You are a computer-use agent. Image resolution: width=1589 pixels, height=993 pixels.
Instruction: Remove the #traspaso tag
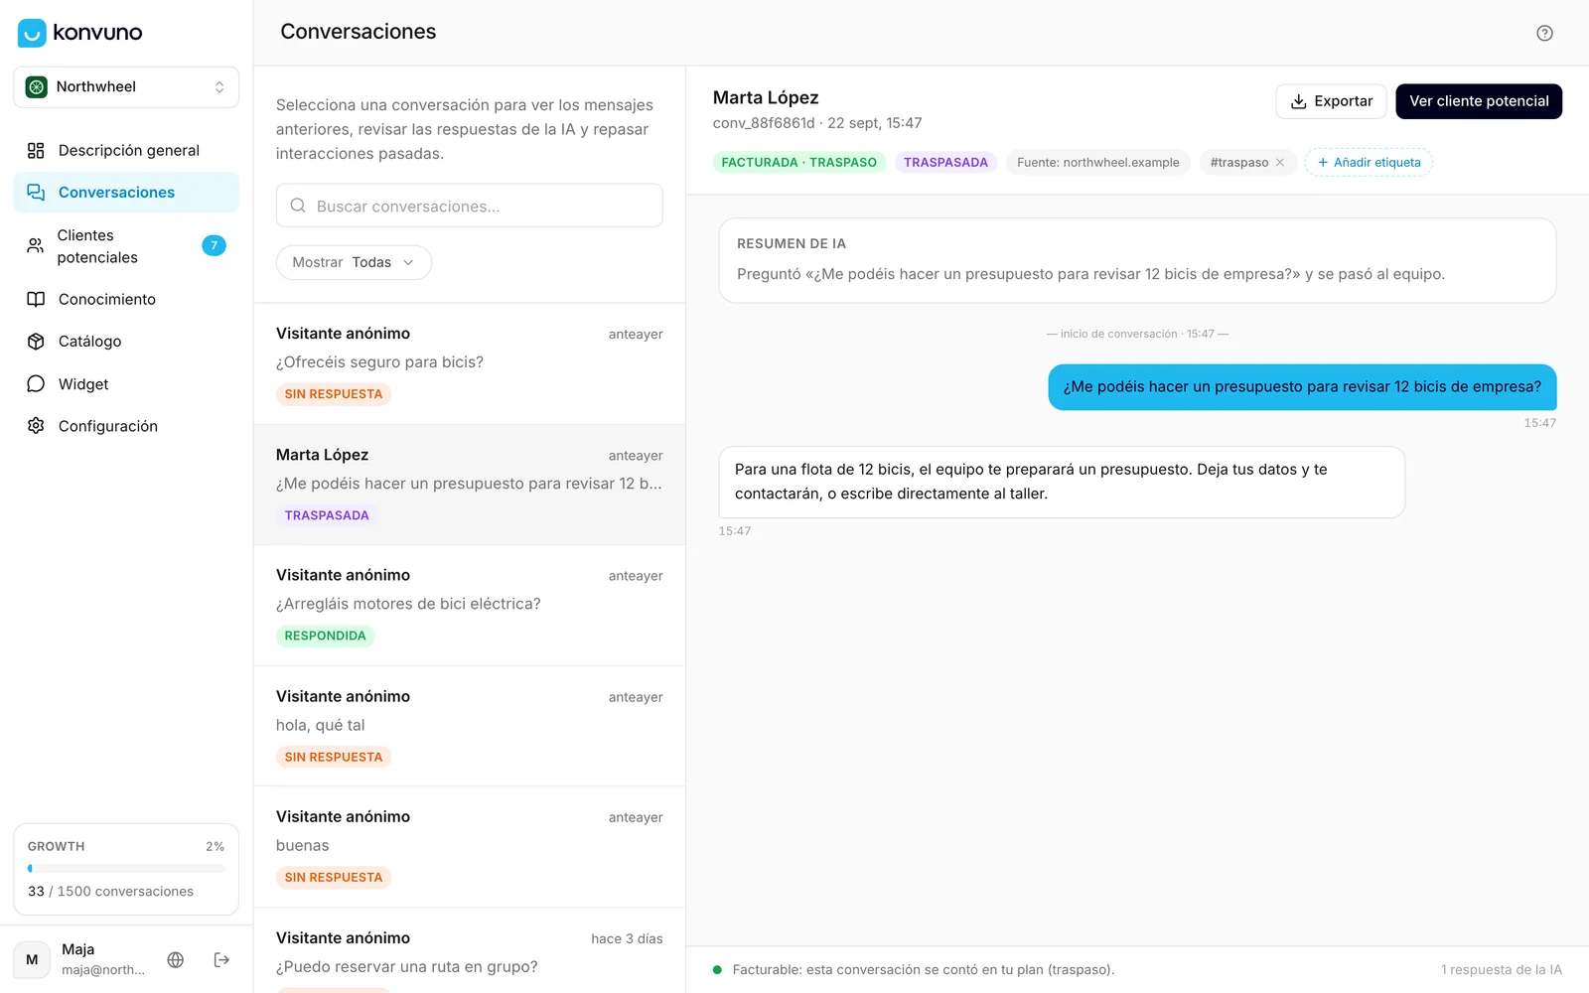1280,163
